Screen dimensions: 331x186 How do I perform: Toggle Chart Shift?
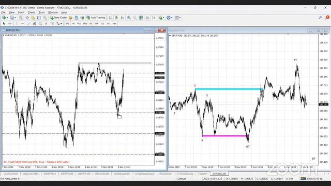point(154,18)
